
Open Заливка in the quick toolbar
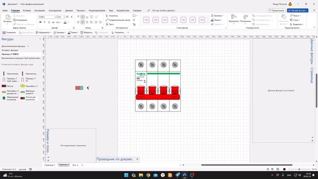(60, 32)
